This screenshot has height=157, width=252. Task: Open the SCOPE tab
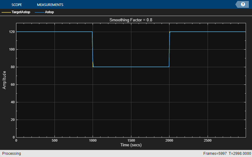tap(17, 5)
